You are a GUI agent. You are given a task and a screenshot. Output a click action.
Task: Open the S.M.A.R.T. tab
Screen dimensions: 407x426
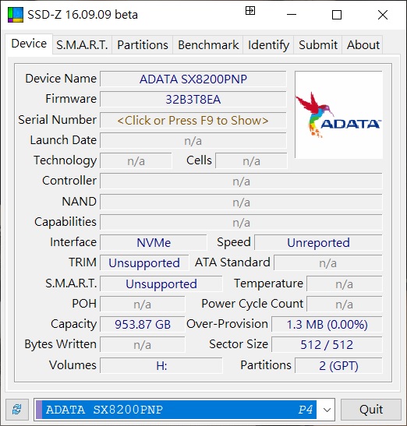(x=82, y=45)
